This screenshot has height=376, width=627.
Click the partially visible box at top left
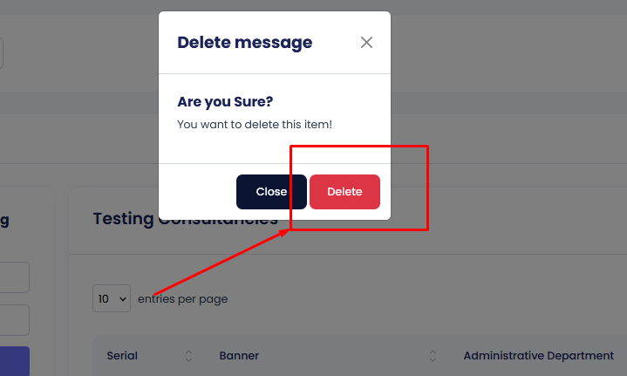[2, 52]
